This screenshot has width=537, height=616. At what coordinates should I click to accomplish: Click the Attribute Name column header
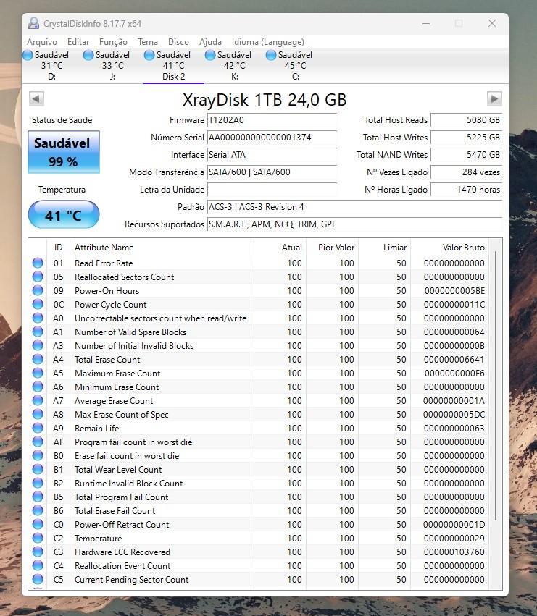click(162, 248)
